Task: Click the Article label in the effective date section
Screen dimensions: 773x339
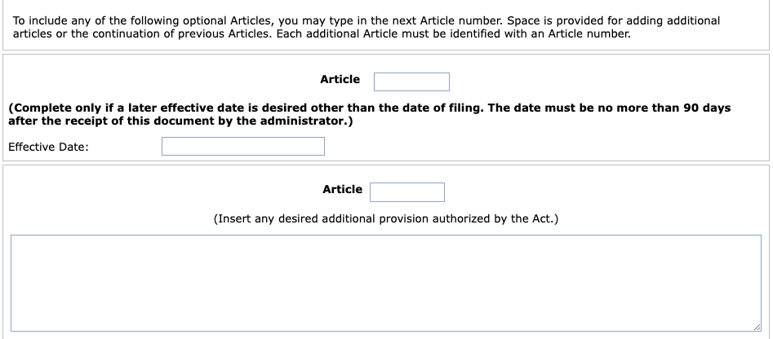Action: [x=340, y=79]
